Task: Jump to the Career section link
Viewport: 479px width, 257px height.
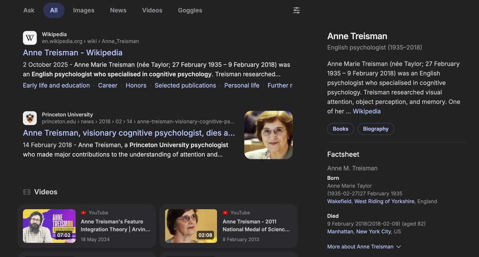Action: point(108,85)
